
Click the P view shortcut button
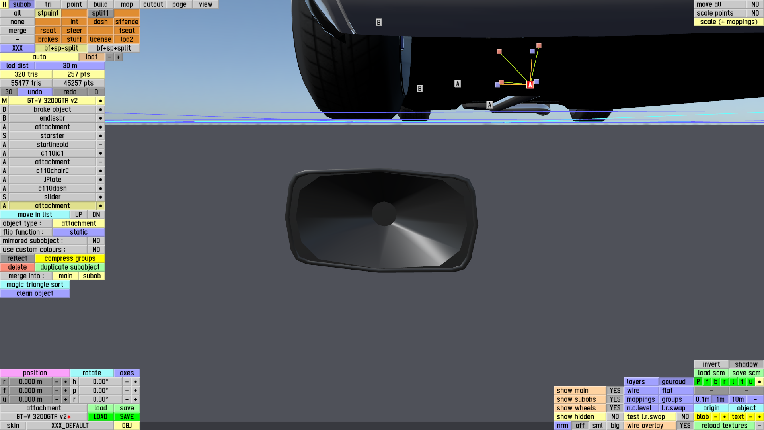coord(698,382)
